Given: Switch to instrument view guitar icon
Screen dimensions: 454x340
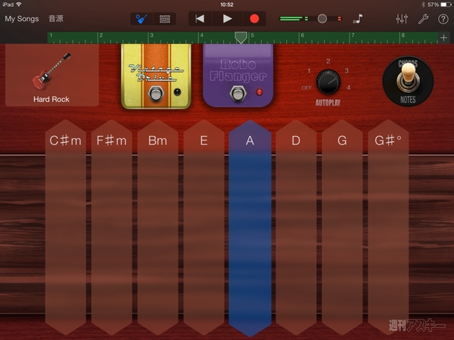Looking at the screenshot, I should 141,19.
